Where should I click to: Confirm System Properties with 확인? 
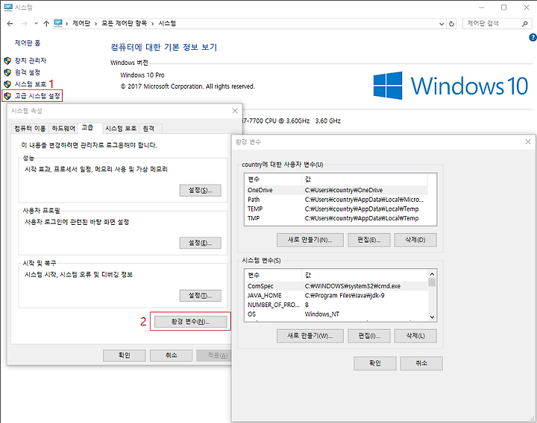point(124,356)
